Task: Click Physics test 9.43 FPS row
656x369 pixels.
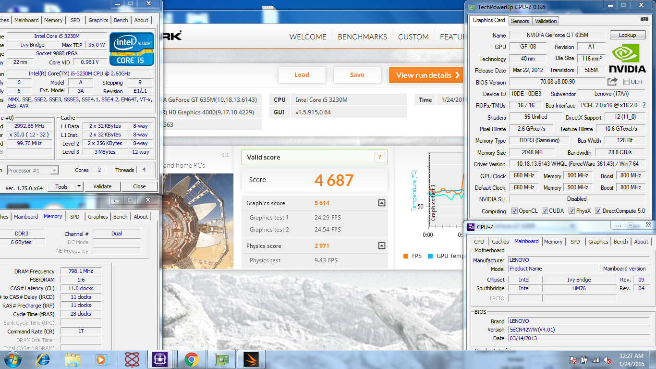Action: click(315, 260)
